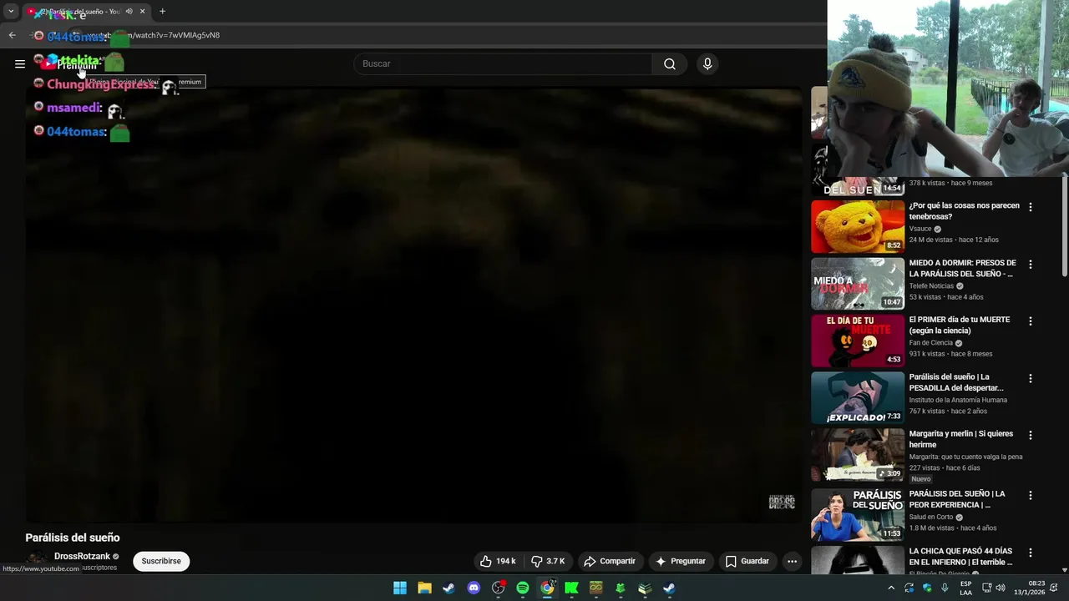Open 'MIEDO A DORMIR' video title
The height and width of the screenshot is (601, 1069).
coord(962,268)
